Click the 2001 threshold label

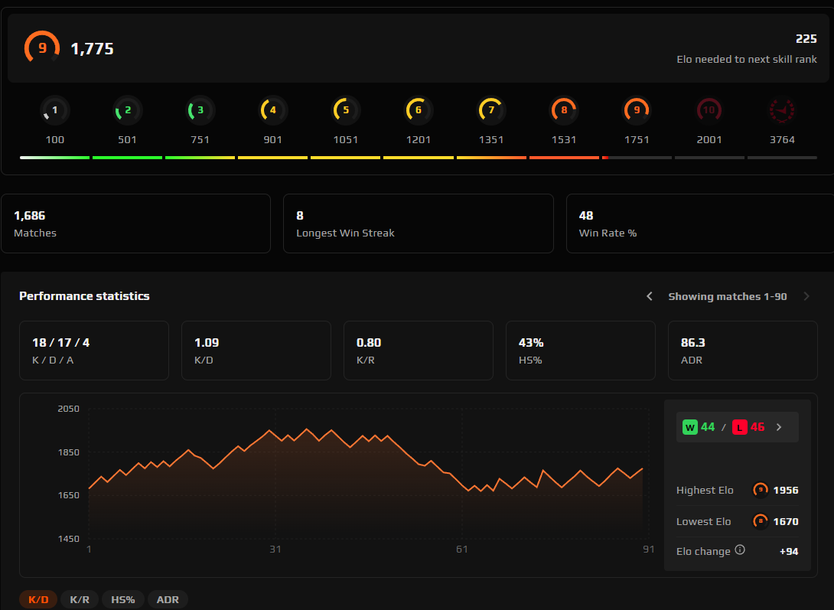point(709,139)
